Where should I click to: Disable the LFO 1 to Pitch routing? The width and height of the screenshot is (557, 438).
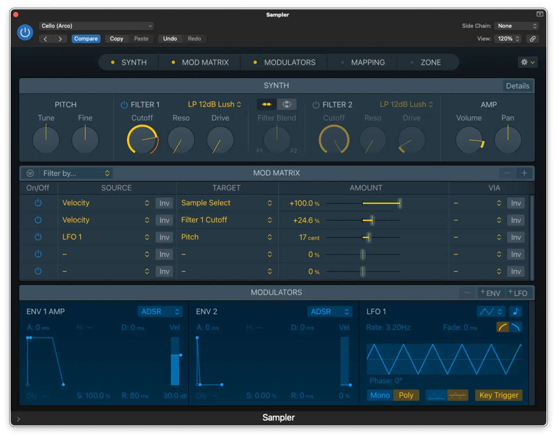pos(38,237)
